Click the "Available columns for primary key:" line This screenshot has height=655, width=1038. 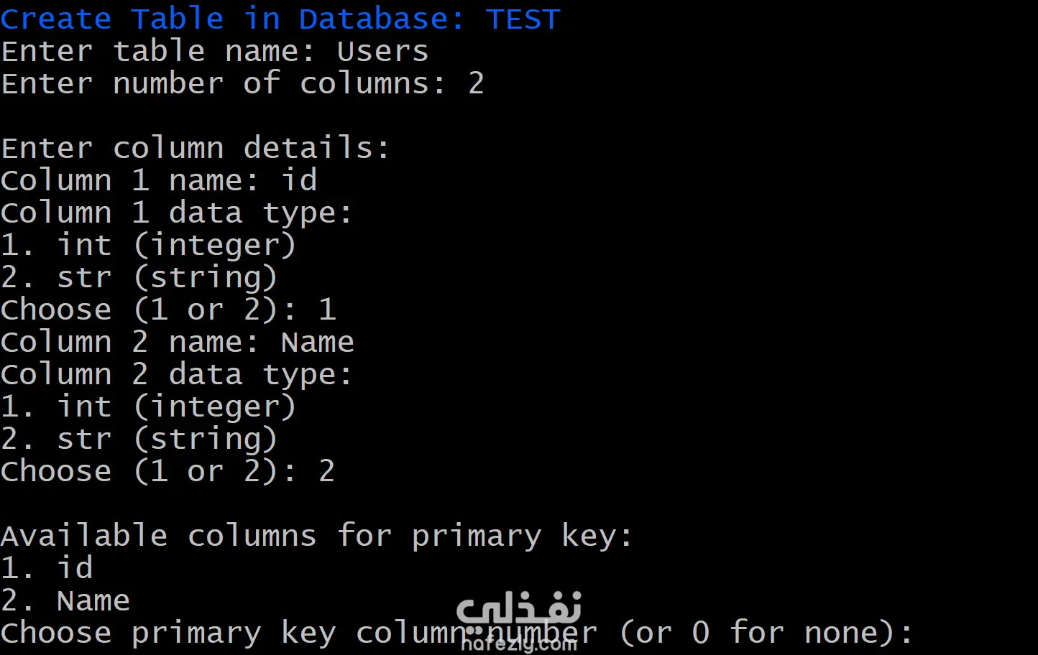click(316, 536)
